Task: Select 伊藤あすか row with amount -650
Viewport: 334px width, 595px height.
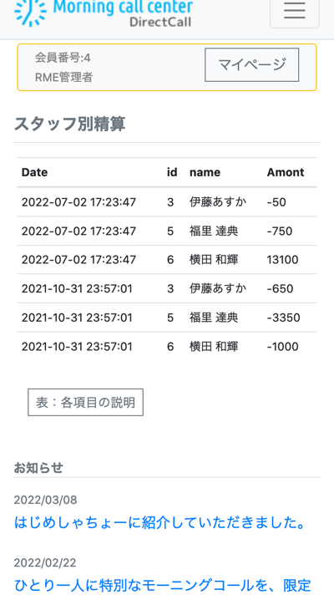Action: (x=167, y=289)
